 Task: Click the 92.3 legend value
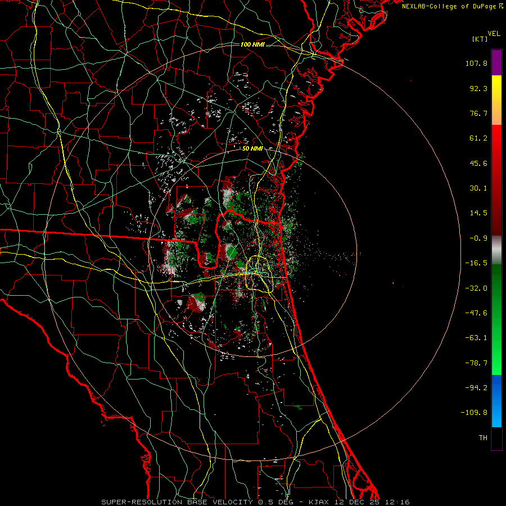(478, 88)
